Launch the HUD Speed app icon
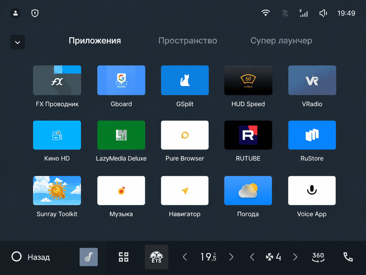 (x=248, y=80)
